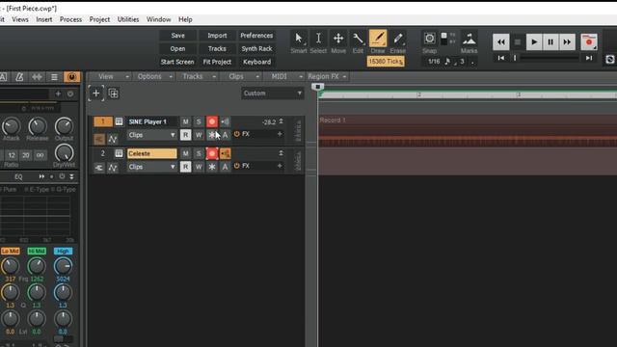Click the duplicate track icon
The height and width of the screenshot is (347, 617).
(x=114, y=93)
